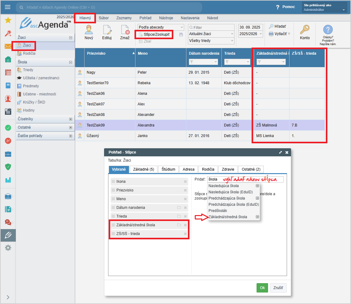Click the Nový new student icon
This screenshot has width=351, height=304.
point(89,30)
